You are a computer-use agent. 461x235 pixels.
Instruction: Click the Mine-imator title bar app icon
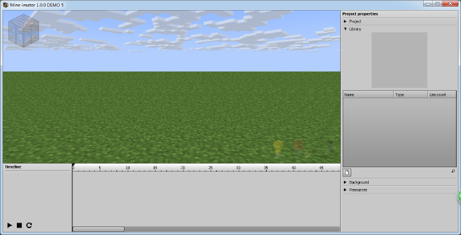[6, 5]
